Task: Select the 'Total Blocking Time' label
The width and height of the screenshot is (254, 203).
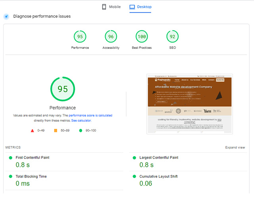Action: [31, 176]
